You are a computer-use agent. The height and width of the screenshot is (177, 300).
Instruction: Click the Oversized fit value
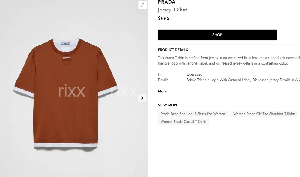point(194,74)
